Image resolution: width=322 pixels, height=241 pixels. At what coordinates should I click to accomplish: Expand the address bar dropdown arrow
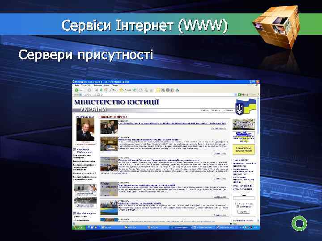tap(235, 95)
